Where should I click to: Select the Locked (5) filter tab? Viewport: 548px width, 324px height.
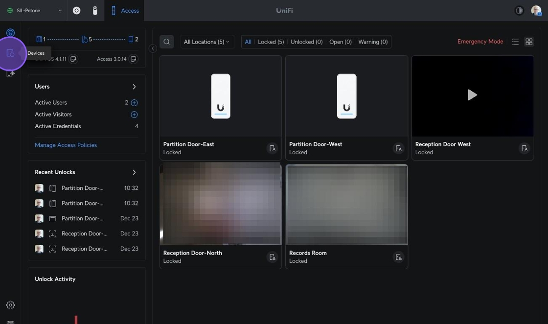271,42
